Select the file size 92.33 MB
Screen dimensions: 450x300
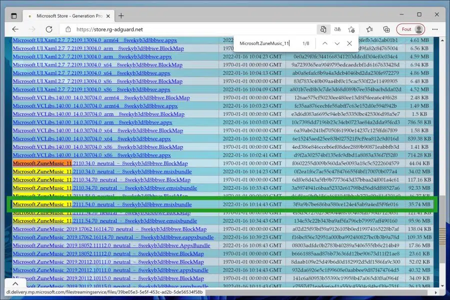pyautogui.click(x=419, y=188)
